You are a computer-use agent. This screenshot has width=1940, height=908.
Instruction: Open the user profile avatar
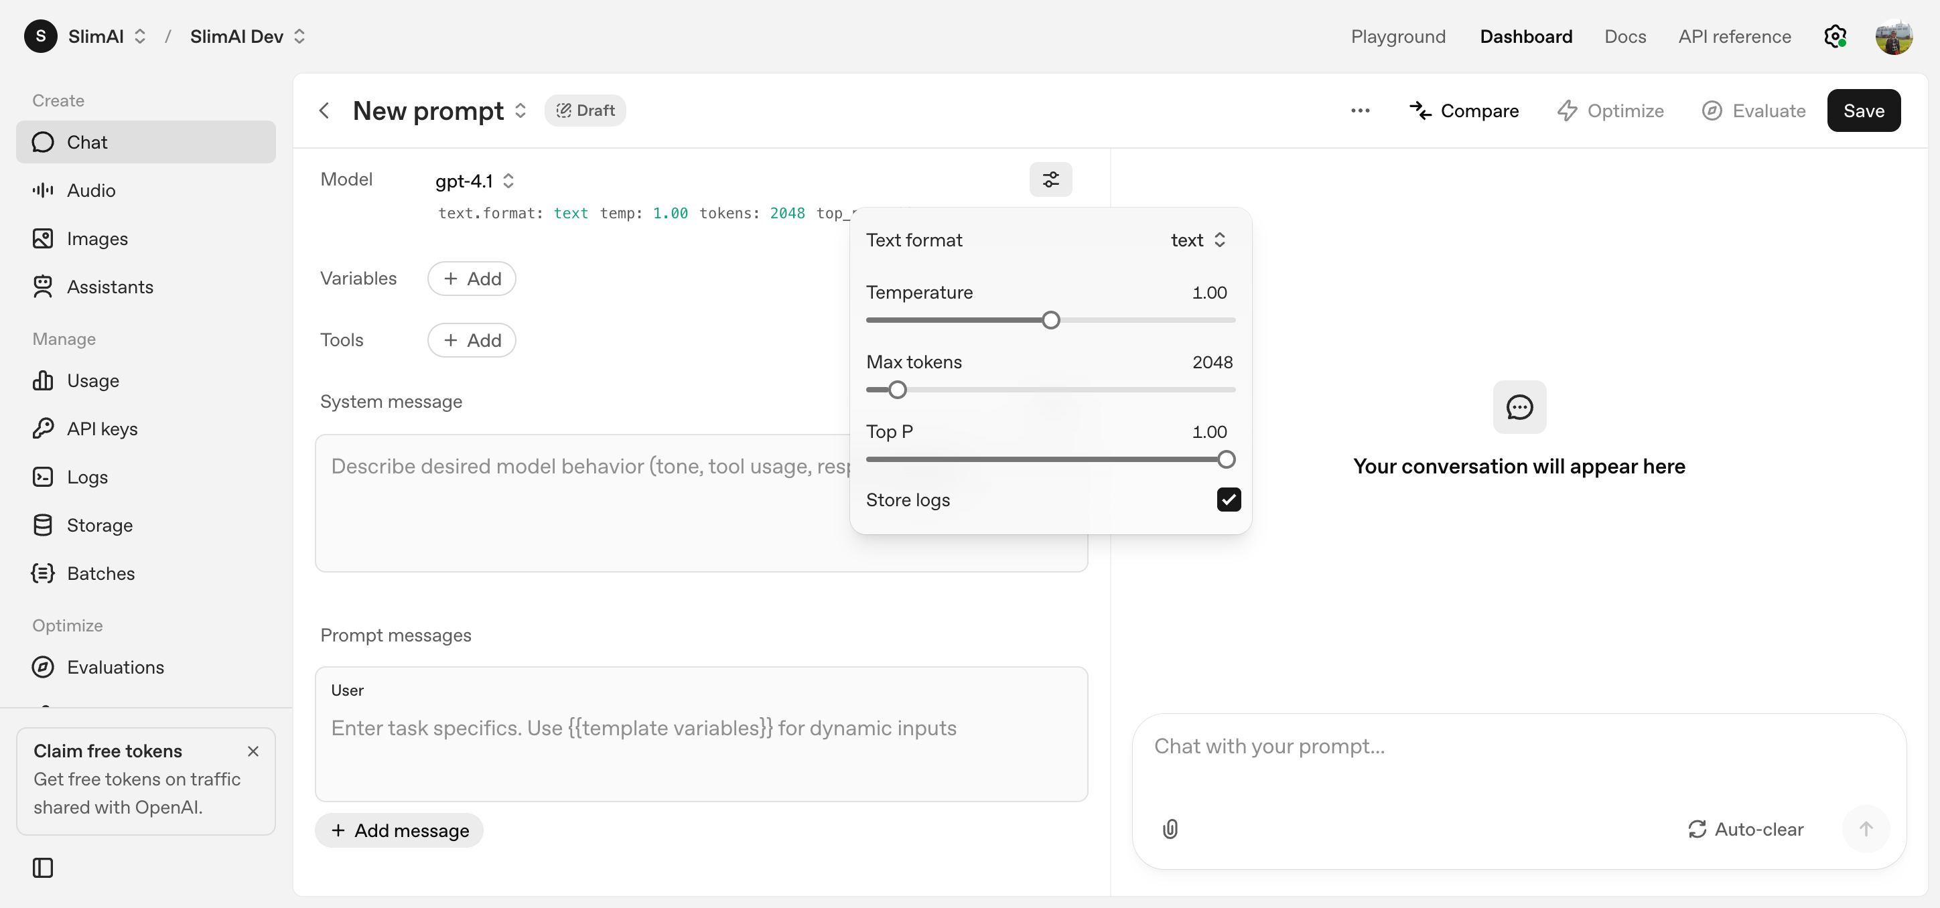(x=1893, y=36)
